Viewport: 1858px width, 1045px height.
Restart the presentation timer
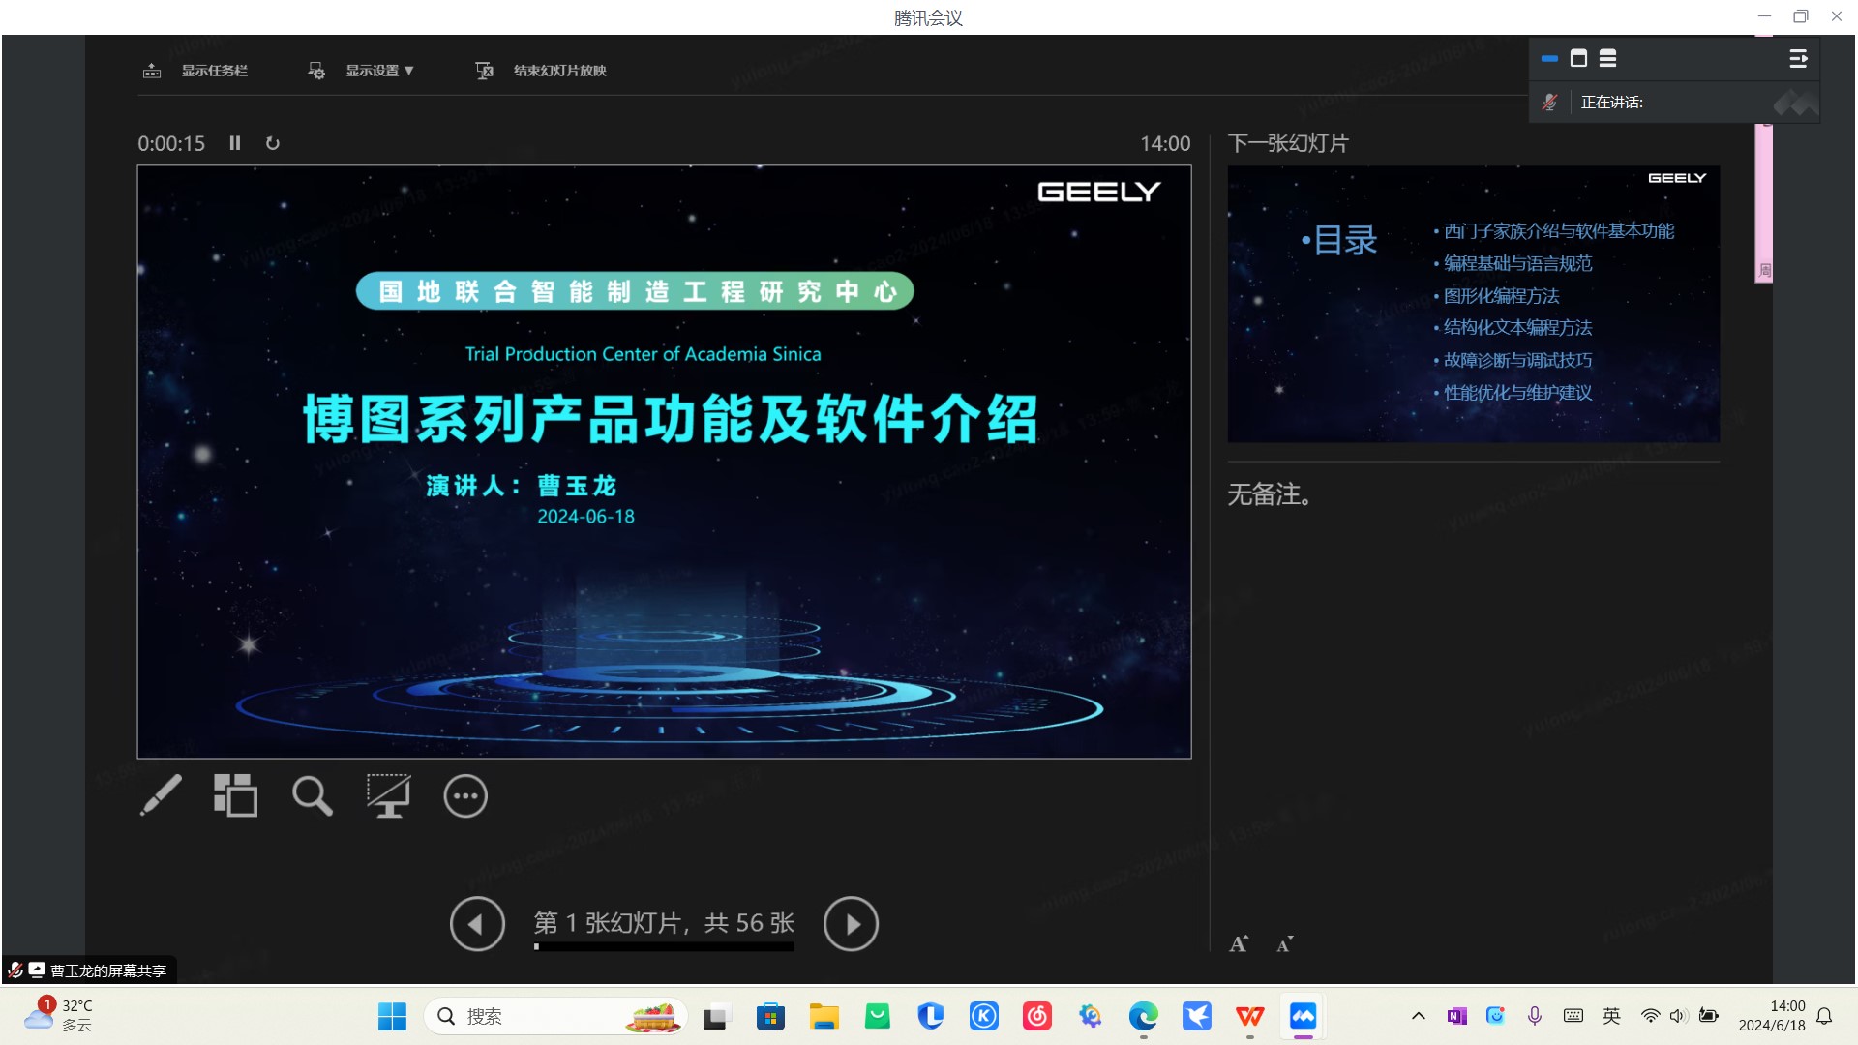(273, 143)
